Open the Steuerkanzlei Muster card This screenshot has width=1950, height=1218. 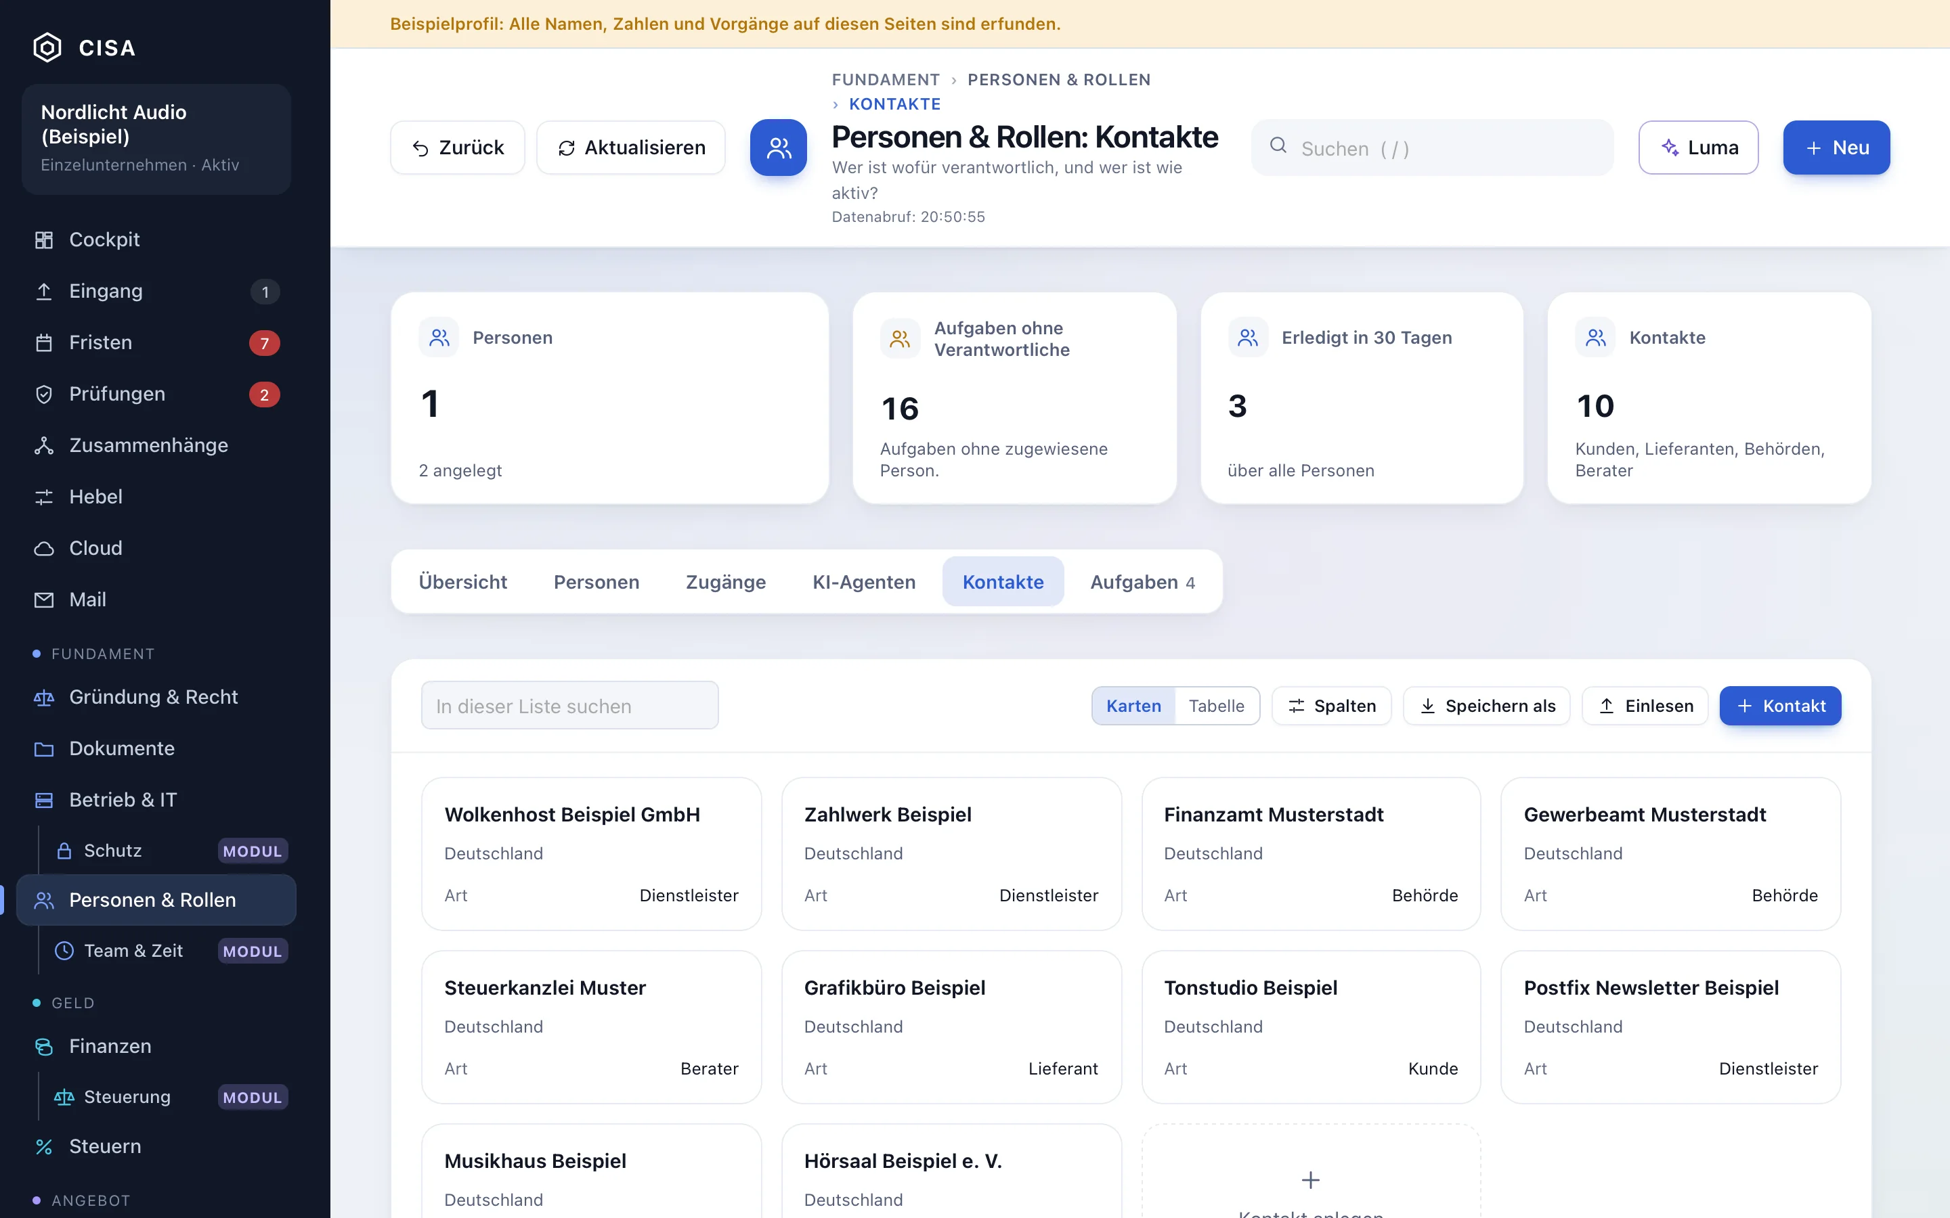592,1027
